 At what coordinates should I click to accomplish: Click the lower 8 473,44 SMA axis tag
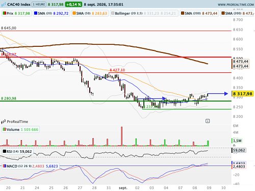tap(241, 66)
